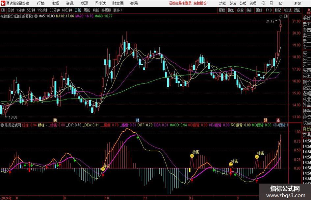
Task: Open the F10 company info button
Action: (269, 10)
